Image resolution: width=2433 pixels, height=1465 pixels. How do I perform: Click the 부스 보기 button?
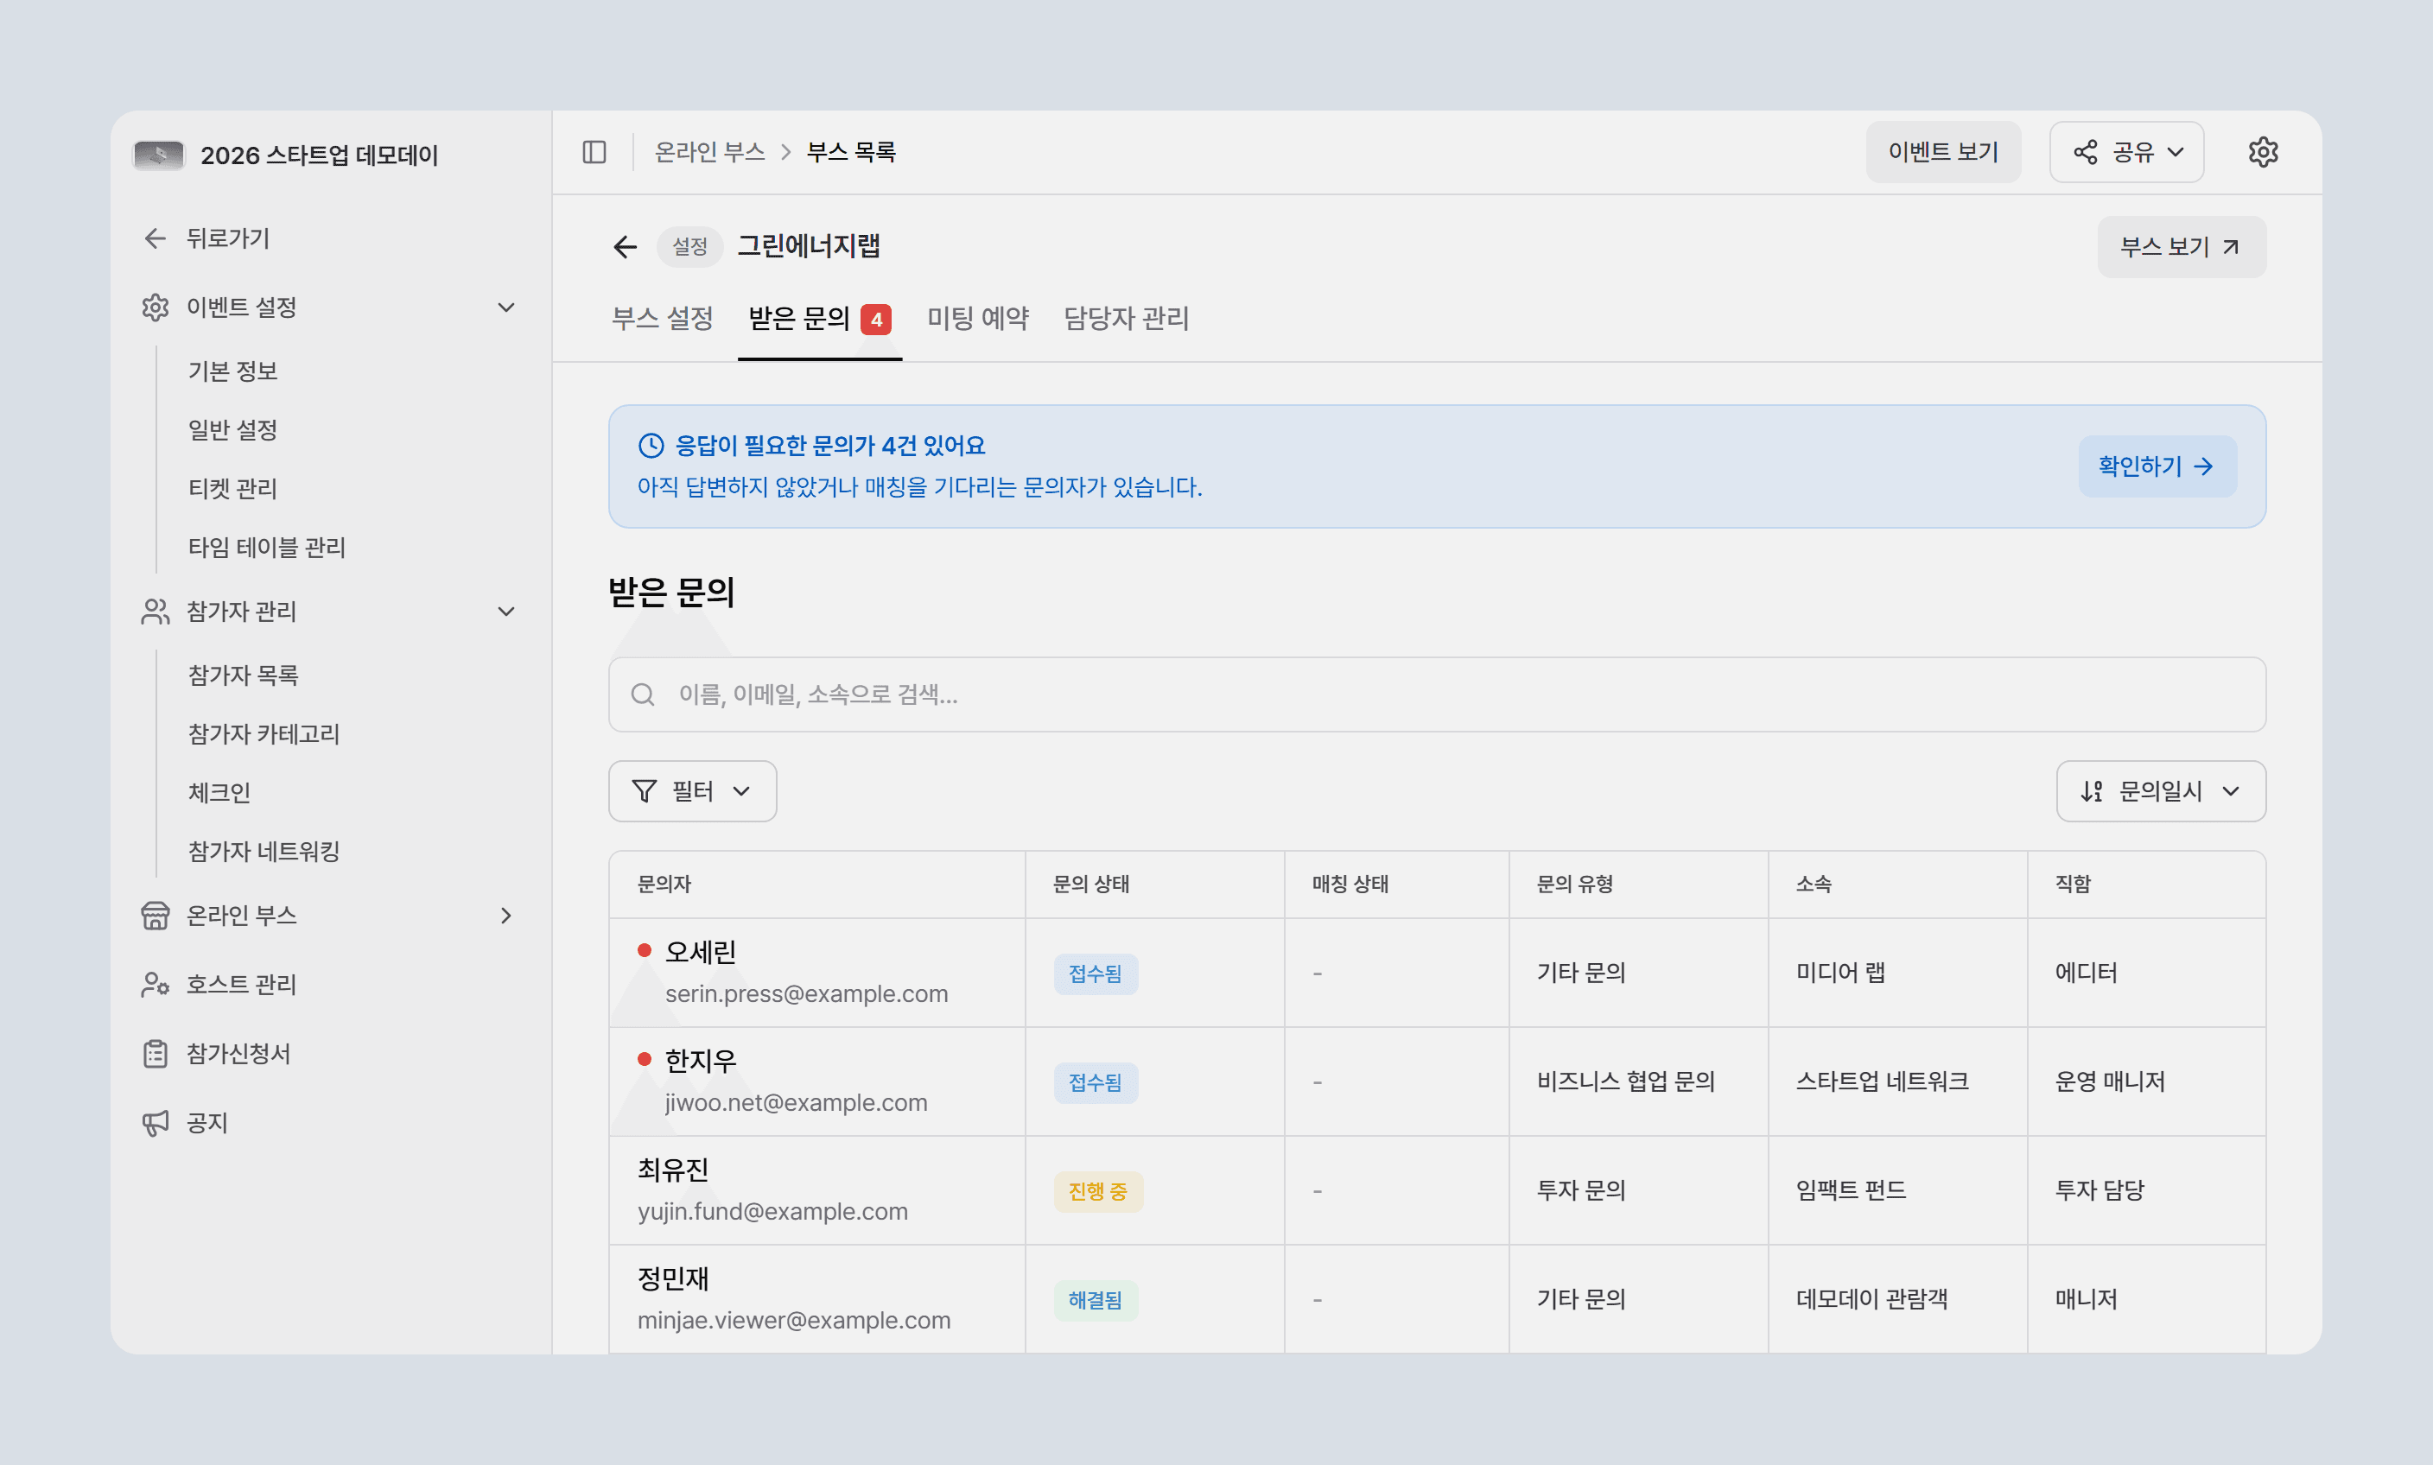point(2180,247)
